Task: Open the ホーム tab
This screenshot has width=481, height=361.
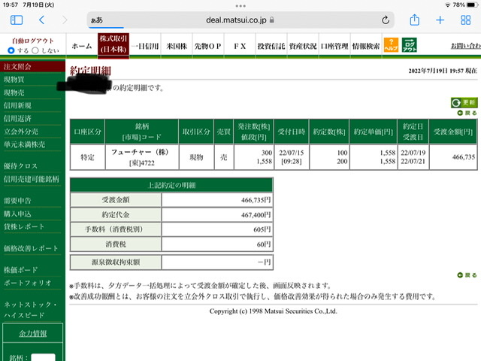Action: click(x=82, y=46)
